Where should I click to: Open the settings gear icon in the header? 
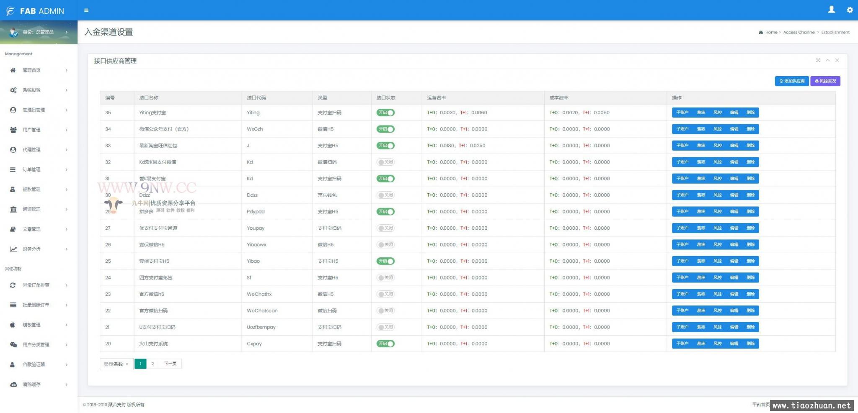click(850, 10)
